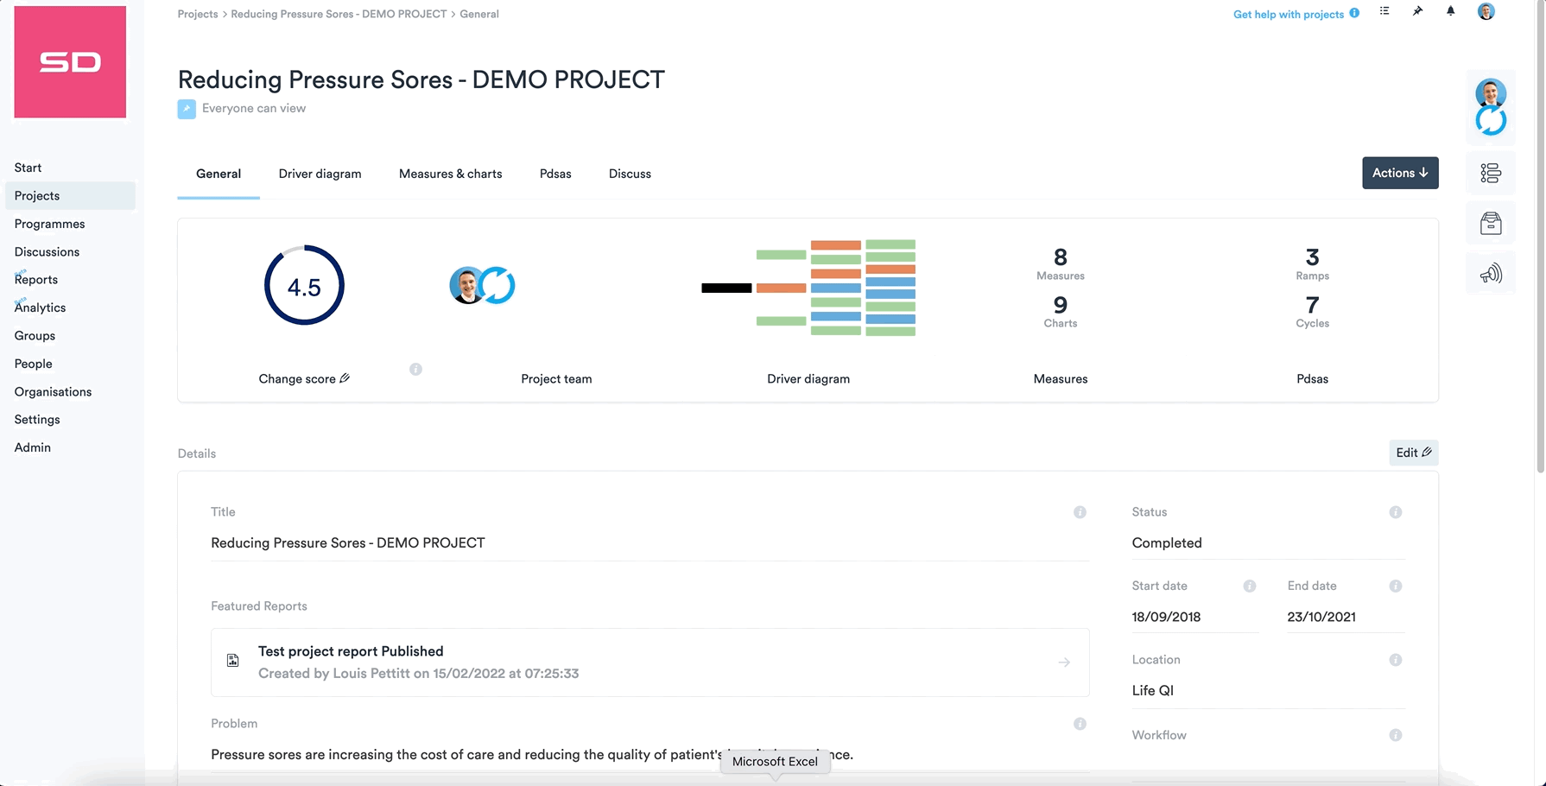This screenshot has width=1546, height=786.
Task: Click the Driver diagram thumbnail preview
Action: tap(808, 288)
